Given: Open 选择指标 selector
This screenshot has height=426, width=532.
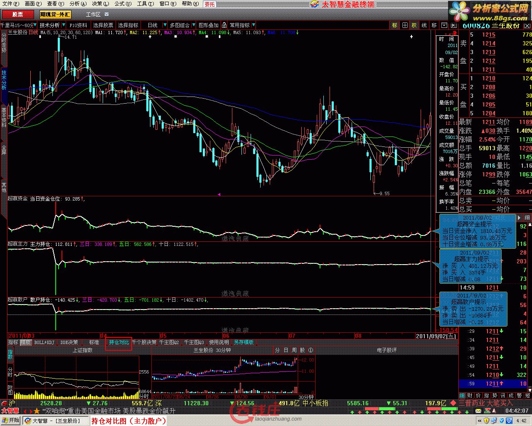Looking at the screenshot, I should (128, 25).
